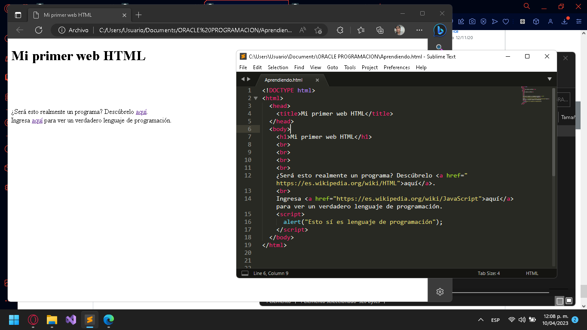
Task: Open the volume control in system tray
Action: [x=522, y=320]
